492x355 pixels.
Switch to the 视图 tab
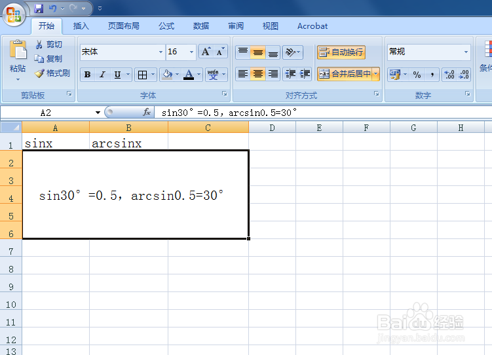pyautogui.click(x=270, y=26)
